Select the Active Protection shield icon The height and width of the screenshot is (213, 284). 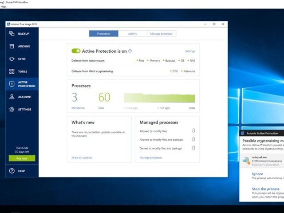click(12, 84)
